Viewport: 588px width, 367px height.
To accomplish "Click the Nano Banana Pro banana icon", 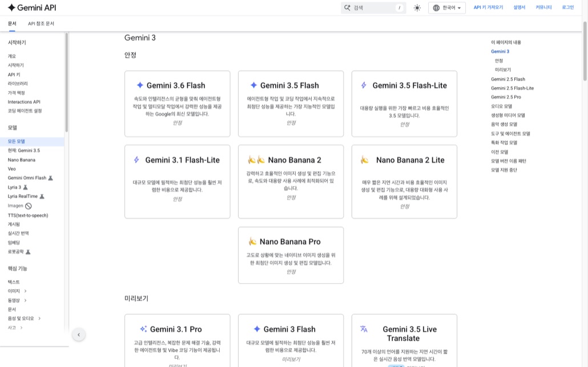I will [x=252, y=241].
